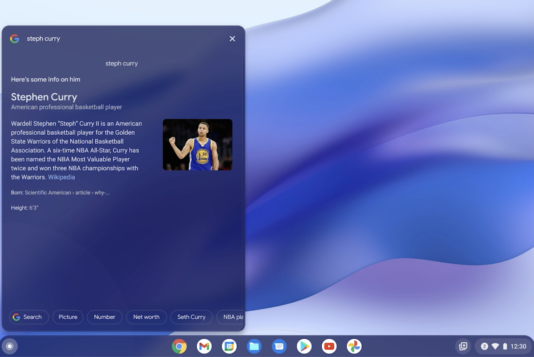Open Chrome from the shelf
Image resolution: width=534 pixels, height=357 pixels.
point(179,346)
